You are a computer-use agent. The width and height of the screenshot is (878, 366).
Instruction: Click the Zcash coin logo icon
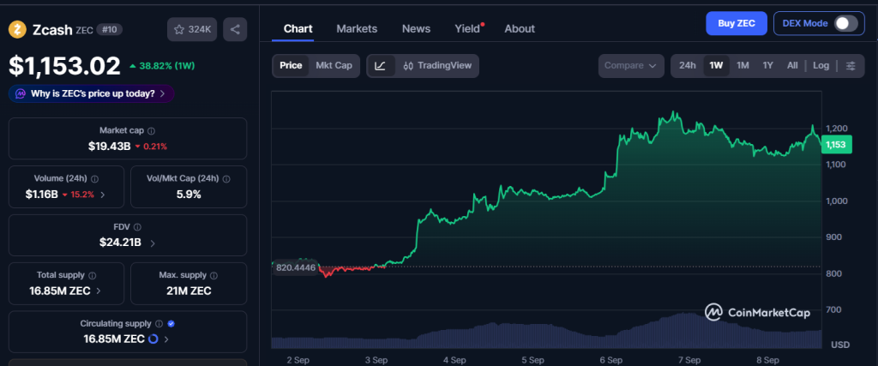pos(17,29)
